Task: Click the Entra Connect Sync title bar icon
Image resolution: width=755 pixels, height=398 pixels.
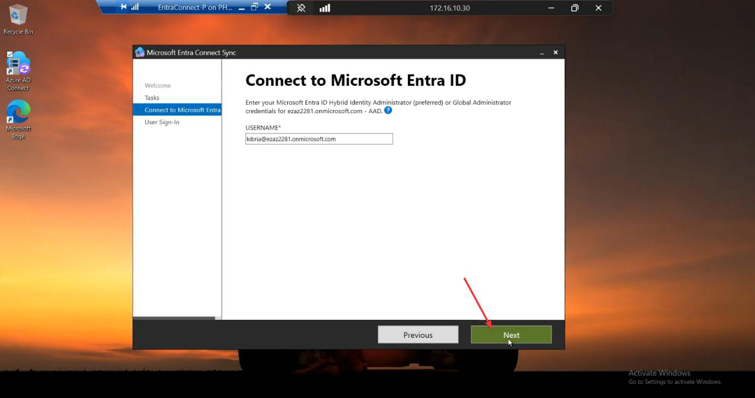Action: 139,52
